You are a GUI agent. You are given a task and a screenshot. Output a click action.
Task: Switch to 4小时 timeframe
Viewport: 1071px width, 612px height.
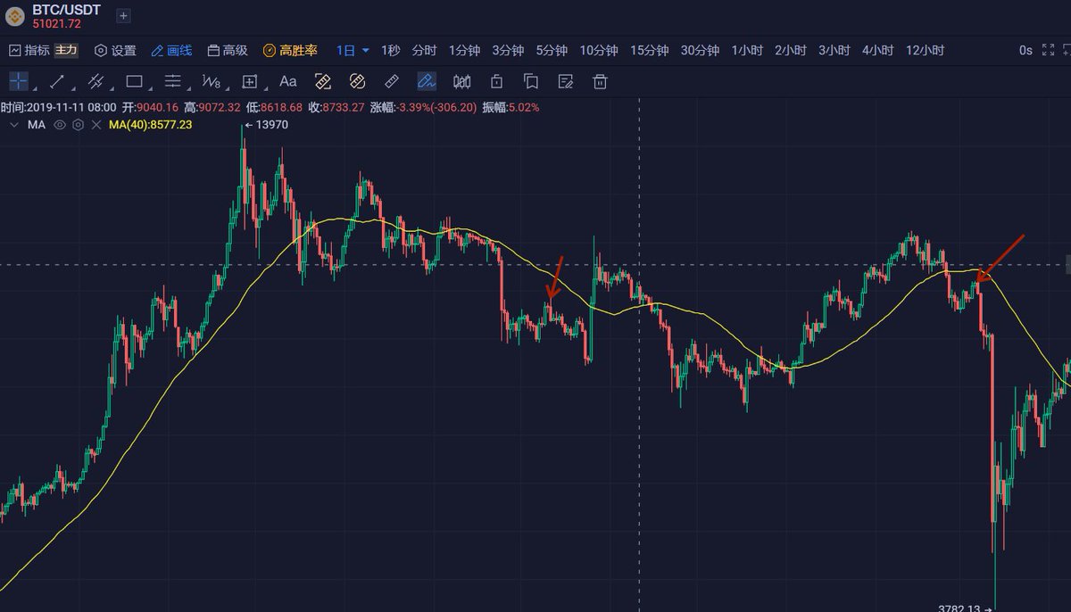click(x=878, y=51)
